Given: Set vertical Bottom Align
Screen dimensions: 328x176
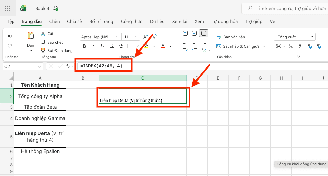Looking at the screenshot, I should tap(204, 33).
